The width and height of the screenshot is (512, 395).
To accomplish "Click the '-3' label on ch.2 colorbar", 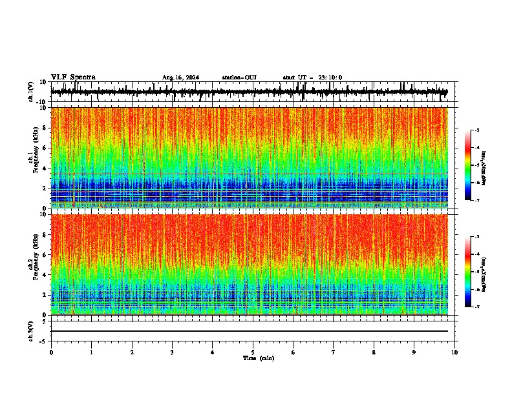I will 477,237.
